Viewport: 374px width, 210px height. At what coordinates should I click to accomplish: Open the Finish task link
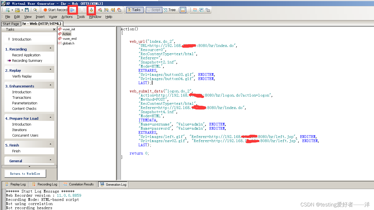click(x=16, y=151)
